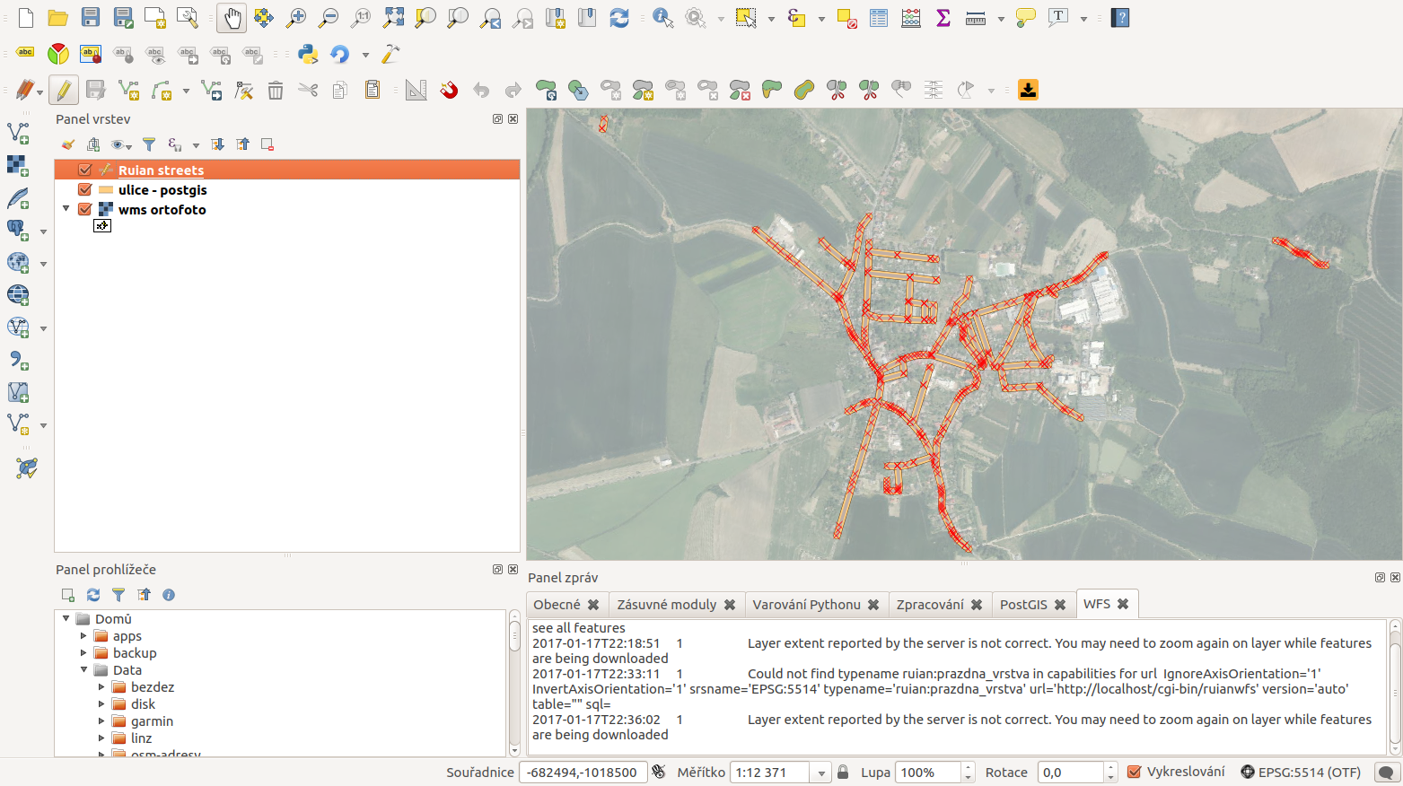Click the Cut Features scissors icon
Image resolution: width=1403 pixels, height=786 pixels.
308,90
